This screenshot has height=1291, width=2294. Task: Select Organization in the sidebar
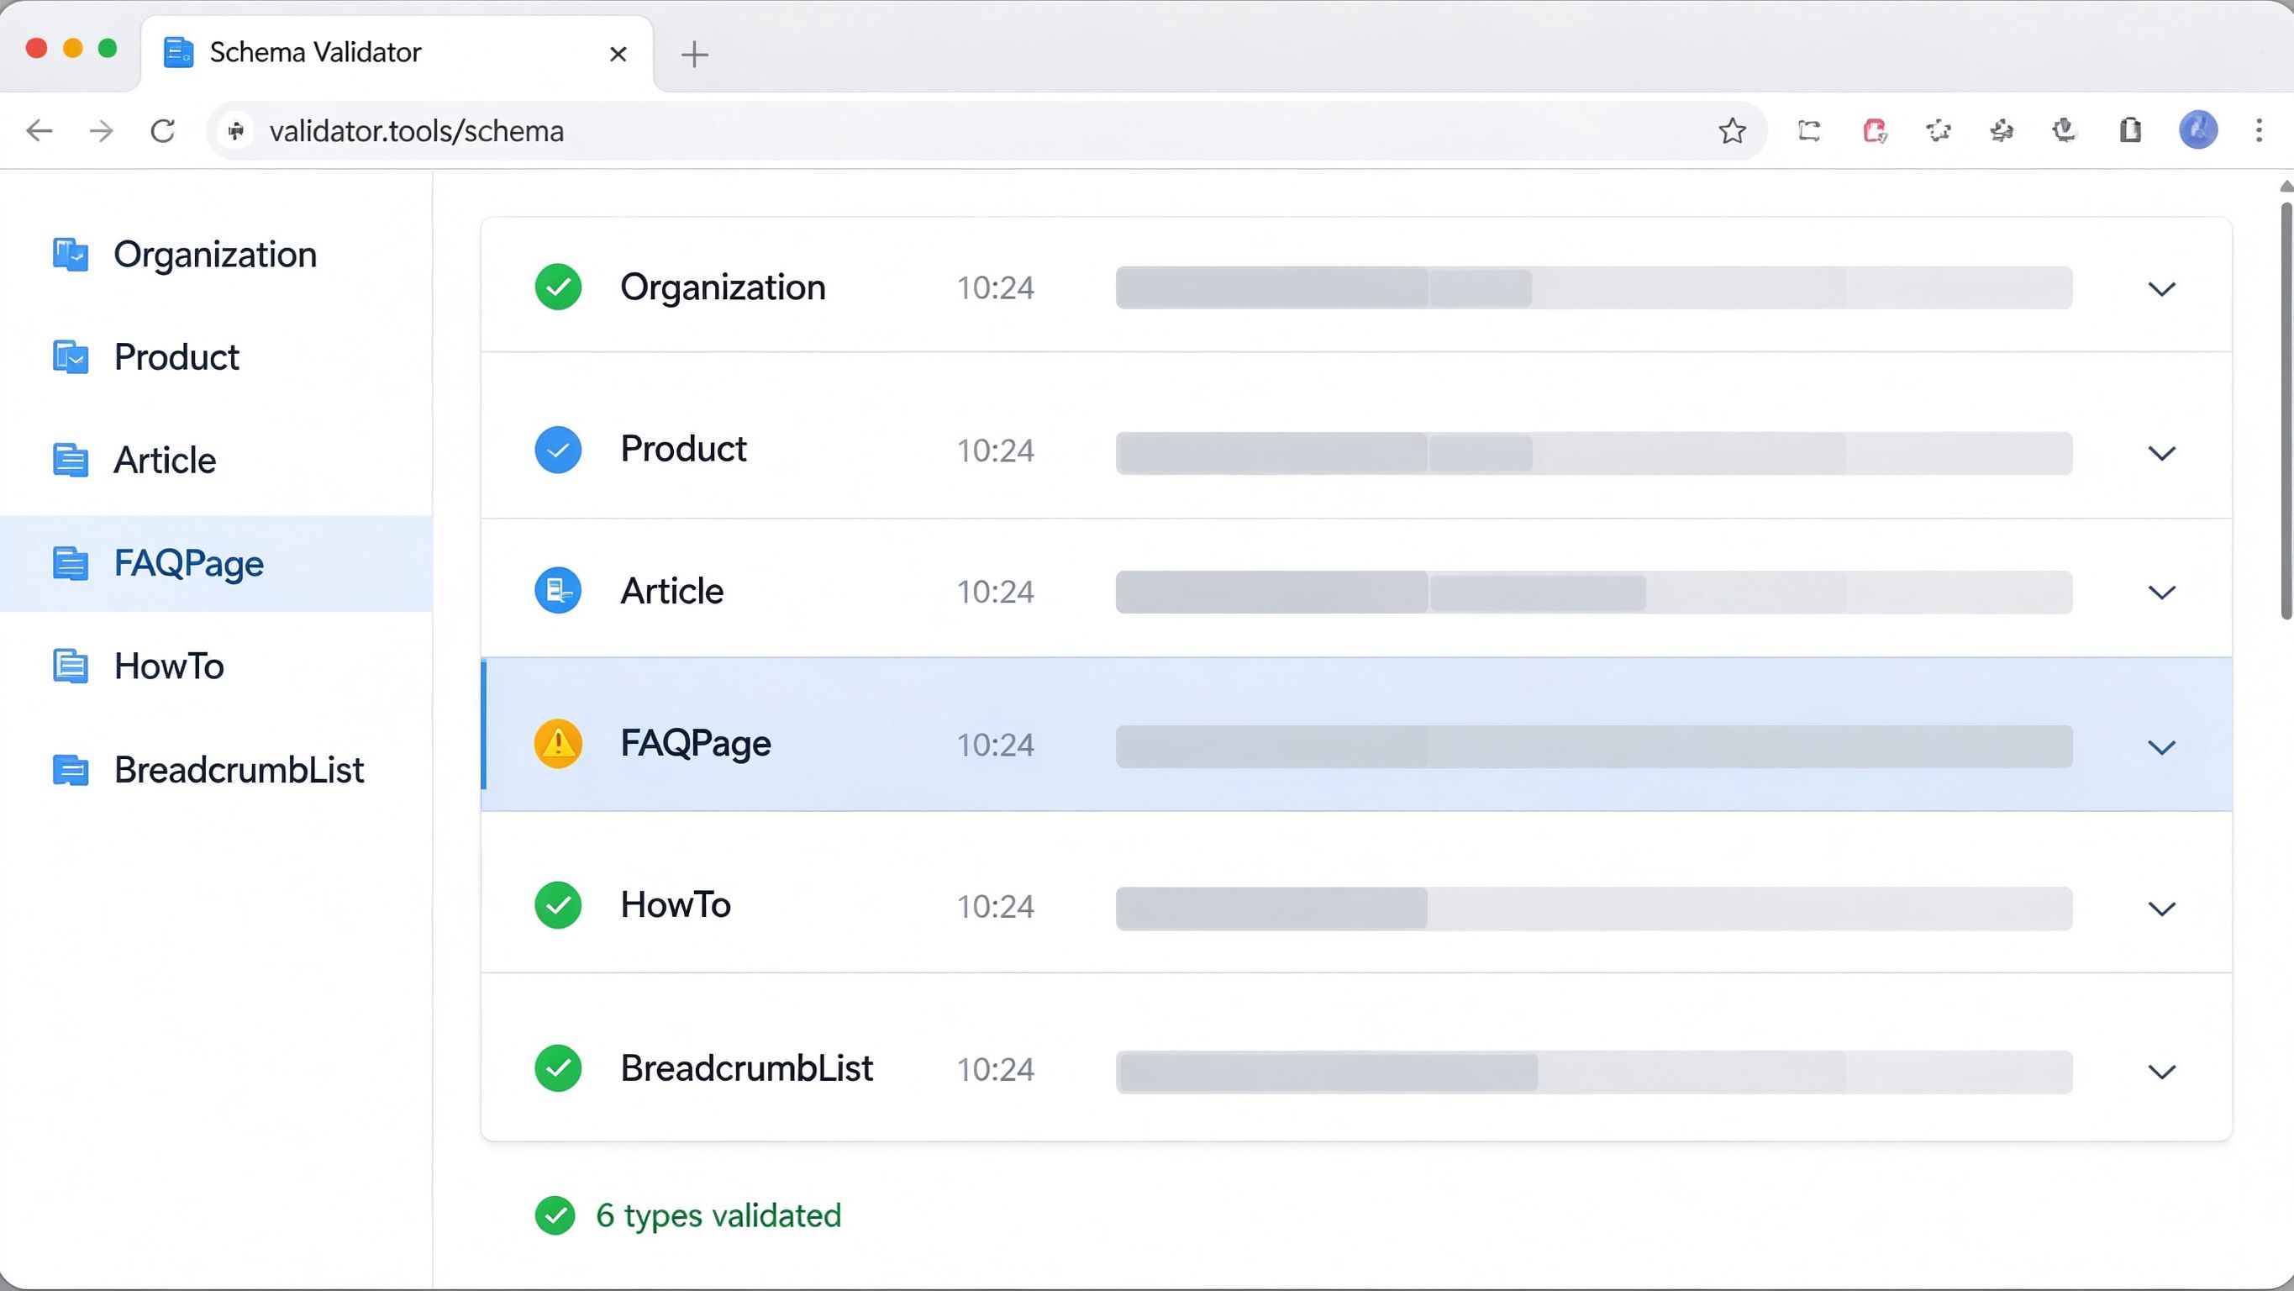point(217,255)
